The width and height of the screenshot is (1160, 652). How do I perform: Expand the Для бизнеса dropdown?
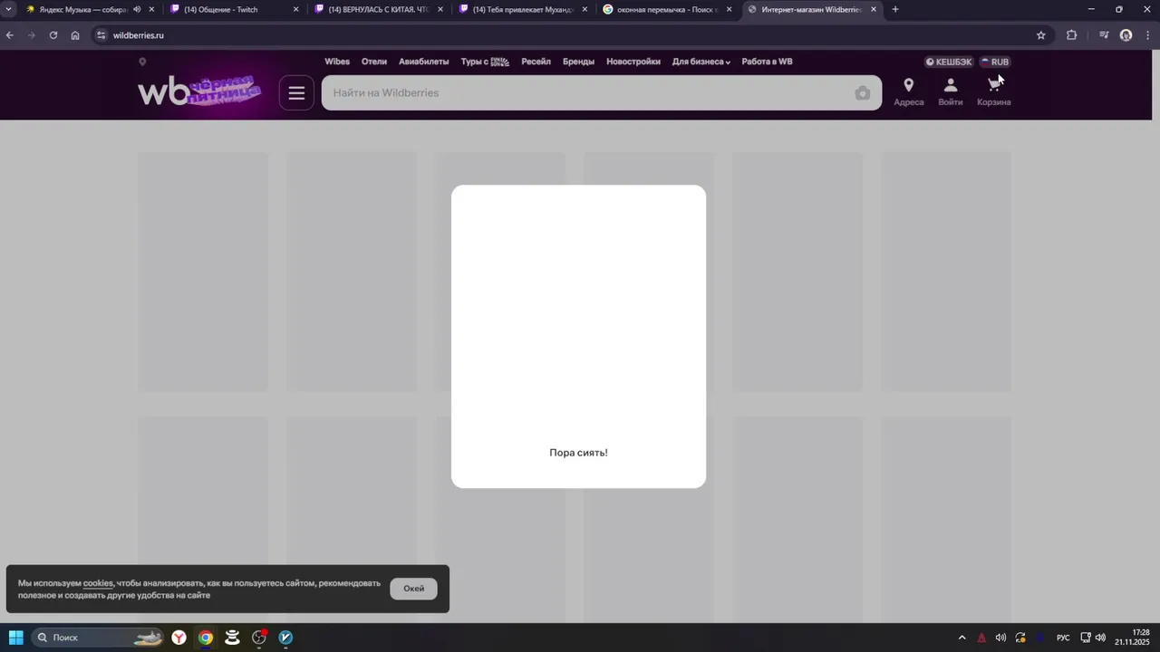(x=701, y=62)
